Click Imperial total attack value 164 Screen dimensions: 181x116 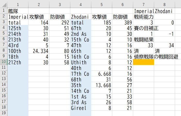39,22
